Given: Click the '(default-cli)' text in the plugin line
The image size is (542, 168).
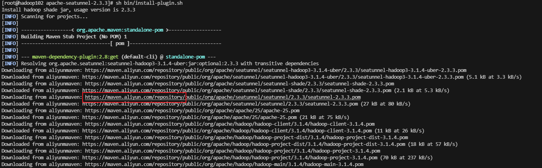Looking at the screenshot, I should click(x=140, y=57).
